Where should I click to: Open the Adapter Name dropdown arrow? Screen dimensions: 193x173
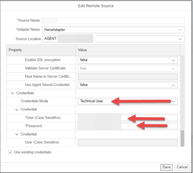point(180,30)
